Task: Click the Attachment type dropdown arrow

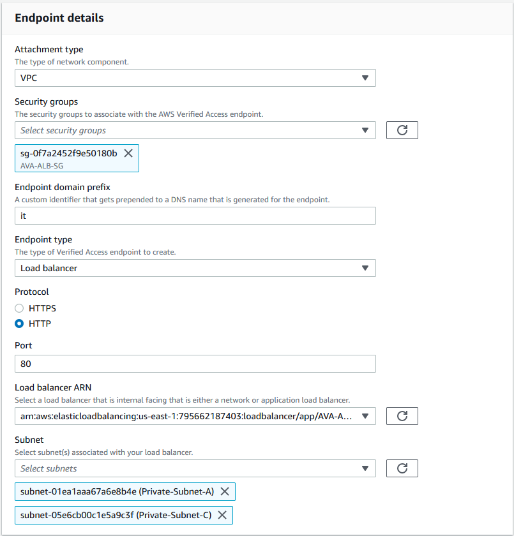Action: (x=365, y=77)
